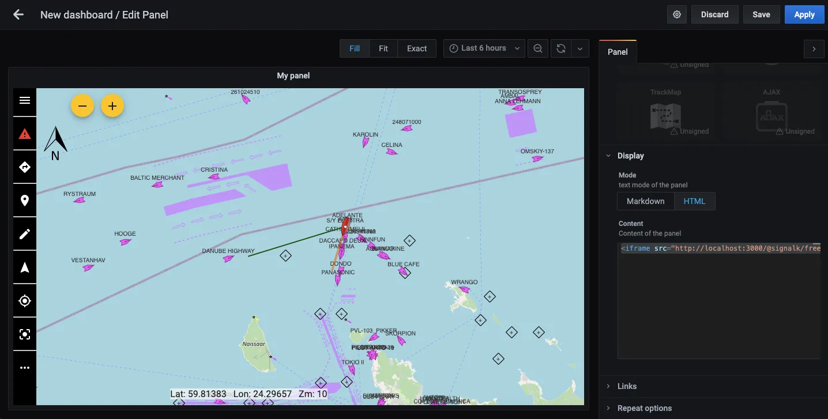Image resolution: width=828 pixels, height=419 pixels.
Task: Click the red warning alert icon
Action: [x=25, y=134]
